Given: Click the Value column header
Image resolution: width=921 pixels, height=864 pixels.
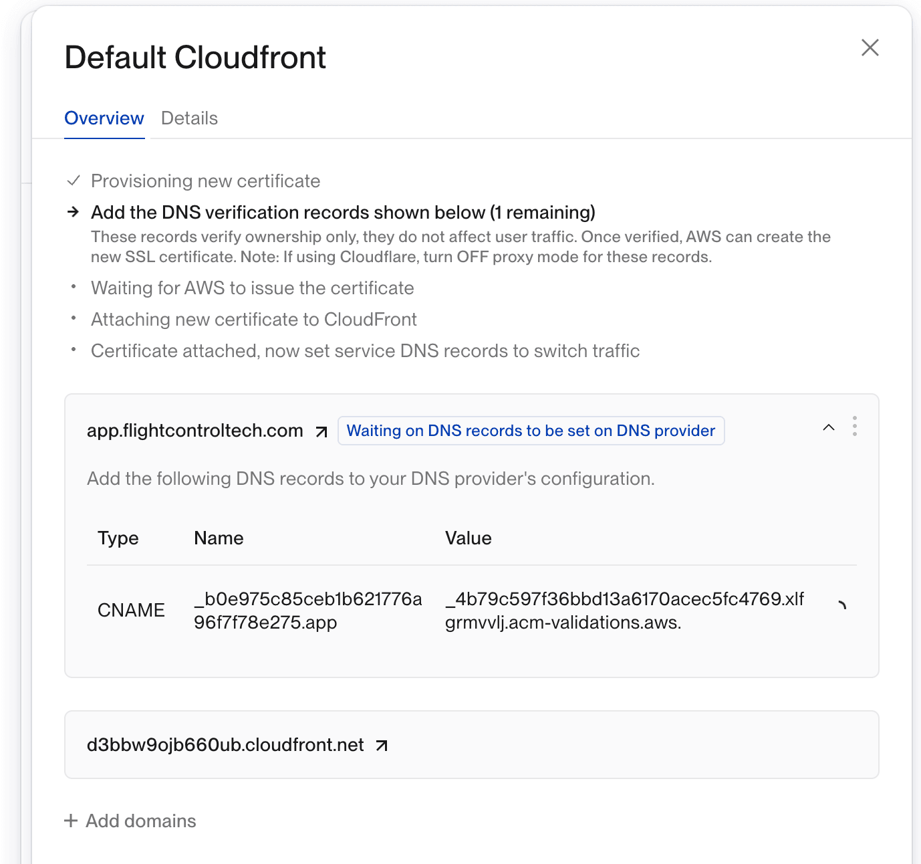Looking at the screenshot, I should 468,538.
